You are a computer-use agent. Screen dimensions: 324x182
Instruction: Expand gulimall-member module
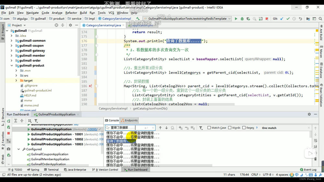coord(12,56)
